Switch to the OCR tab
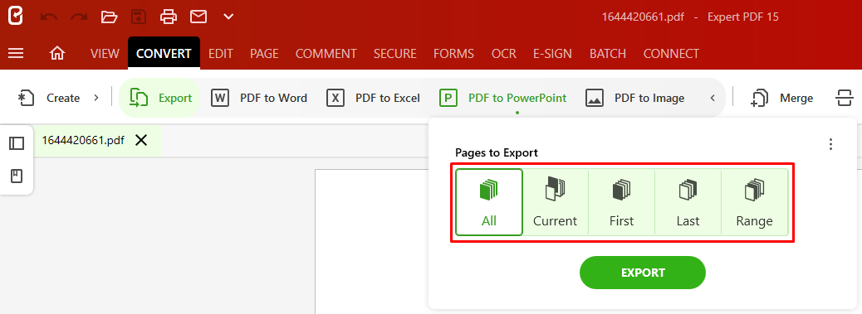This screenshot has height=314, width=862. coord(504,54)
